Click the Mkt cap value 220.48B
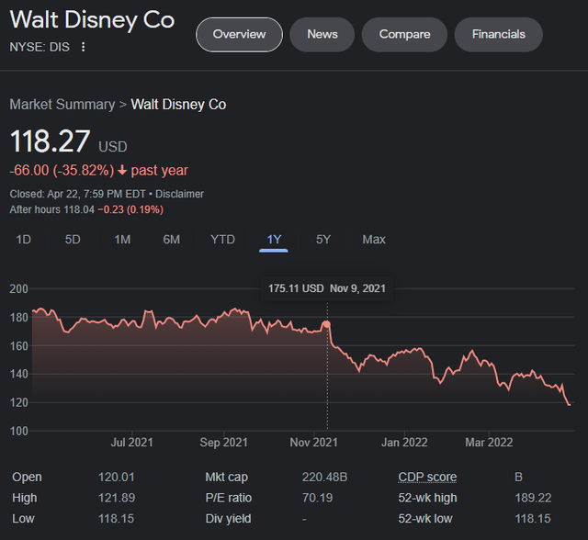The width and height of the screenshot is (588, 540). (x=324, y=477)
